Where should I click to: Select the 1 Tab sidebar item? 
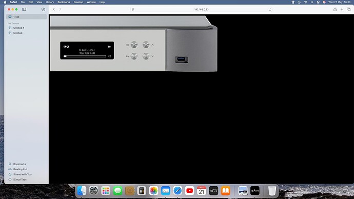(x=26, y=17)
